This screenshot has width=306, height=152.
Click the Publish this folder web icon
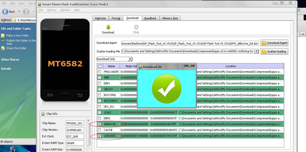click(x=3, y=41)
